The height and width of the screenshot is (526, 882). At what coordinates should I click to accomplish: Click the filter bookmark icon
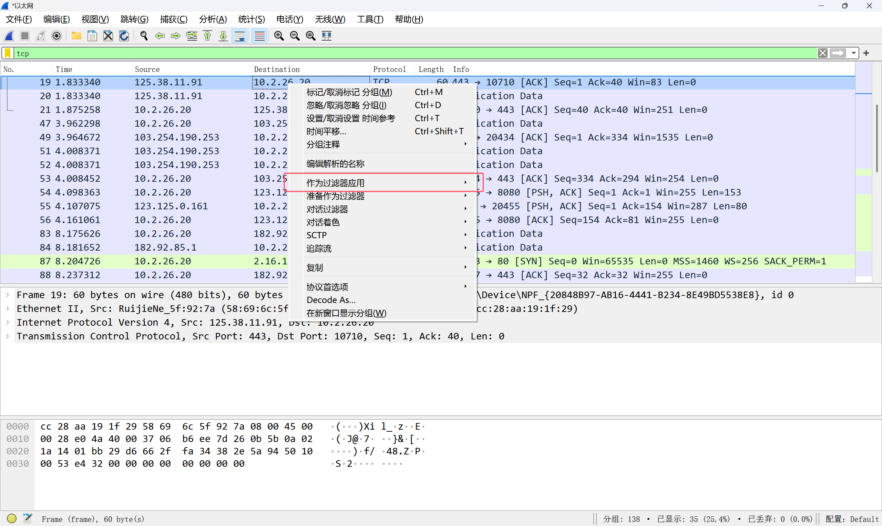[8, 53]
